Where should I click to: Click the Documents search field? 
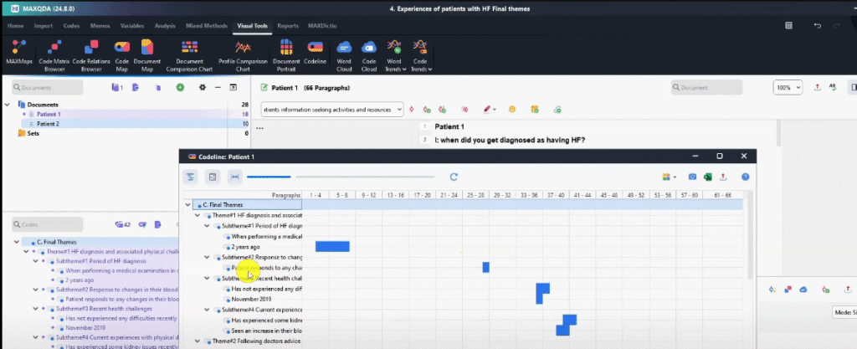pyautogui.click(x=48, y=87)
